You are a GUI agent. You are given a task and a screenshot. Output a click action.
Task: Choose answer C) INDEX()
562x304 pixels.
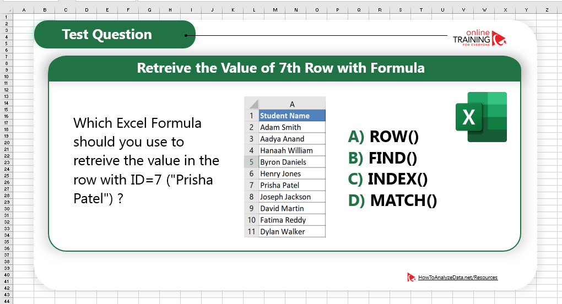coord(388,179)
